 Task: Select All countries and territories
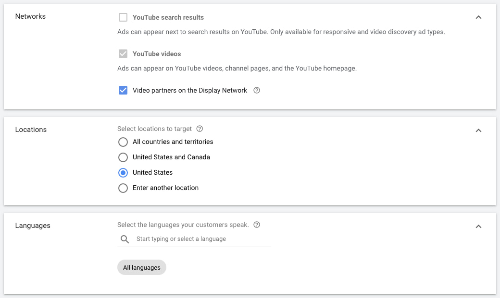pos(123,142)
